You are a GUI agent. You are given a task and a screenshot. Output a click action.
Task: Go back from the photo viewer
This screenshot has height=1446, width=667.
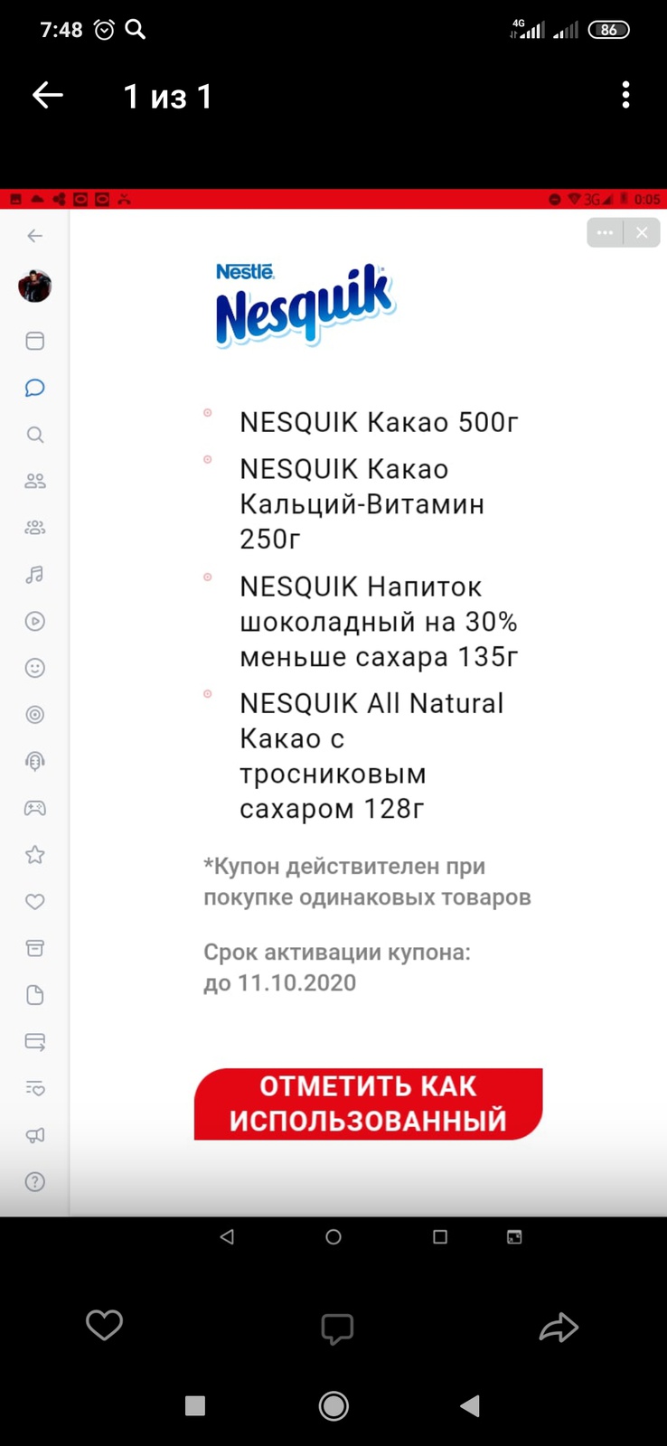(48, 95)
